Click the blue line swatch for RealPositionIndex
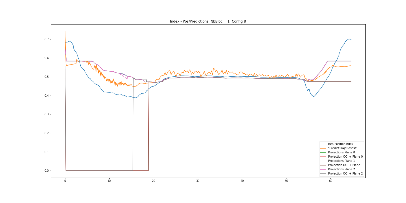406x203 pixels. pyautogui.click(x=323, y=144)
